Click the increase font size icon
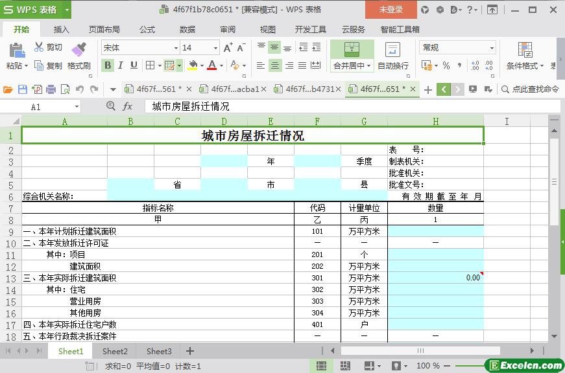Screen dimensions: 565x373 (228, 48)
